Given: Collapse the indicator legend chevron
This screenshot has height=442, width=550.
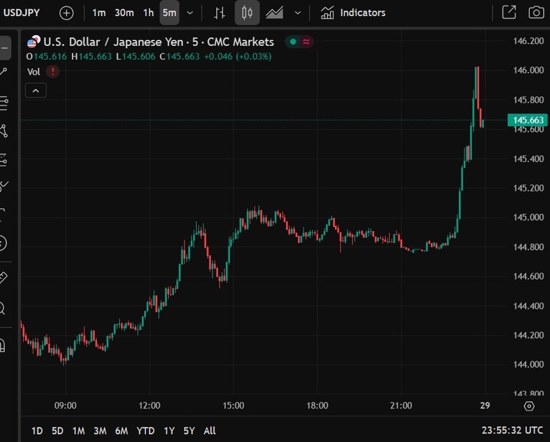Looking at the screenshot, I should [35, 90].
